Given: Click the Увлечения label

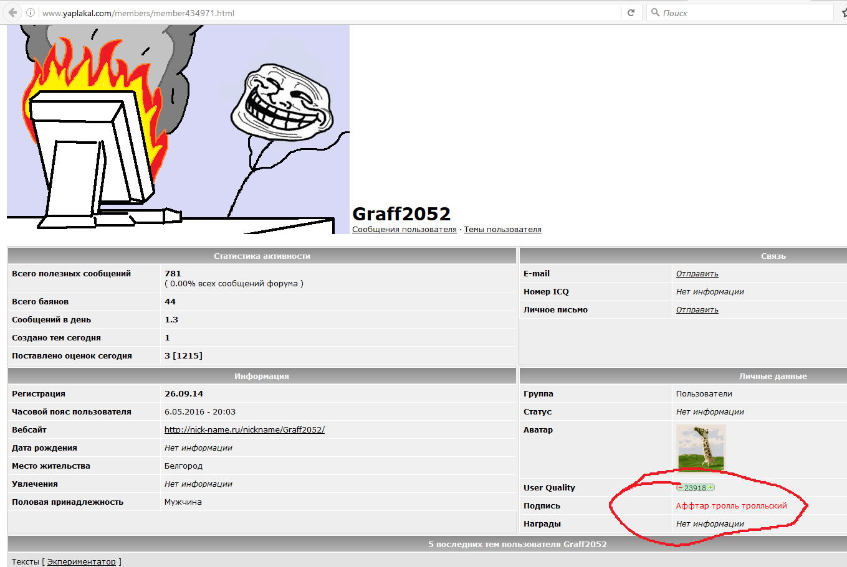Looking at the screenshot, I should (x=35, y=484).
